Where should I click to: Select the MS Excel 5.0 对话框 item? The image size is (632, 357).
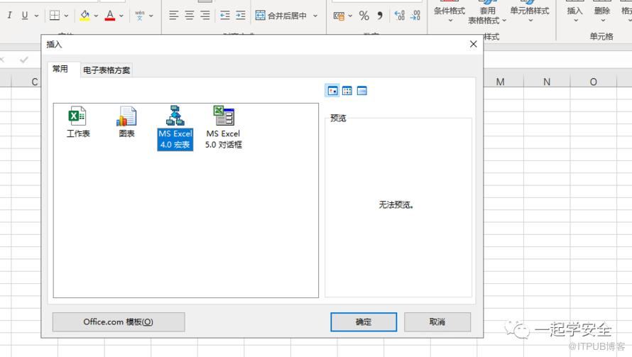coord(223,128)
